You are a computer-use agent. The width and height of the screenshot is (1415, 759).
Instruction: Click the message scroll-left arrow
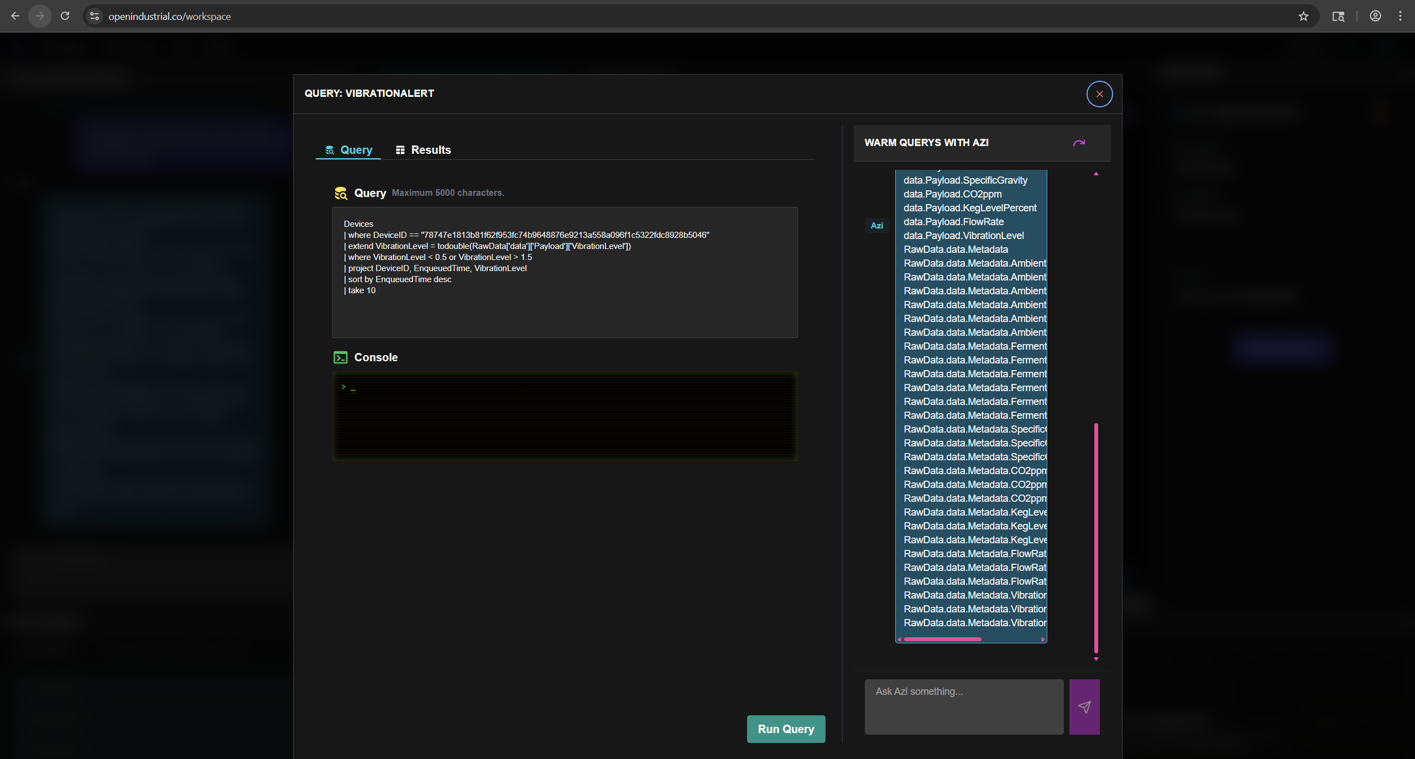tap(900, 640)
